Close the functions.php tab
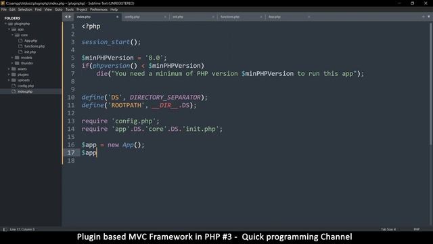433x244 pixels. click(x=261, y=17)
